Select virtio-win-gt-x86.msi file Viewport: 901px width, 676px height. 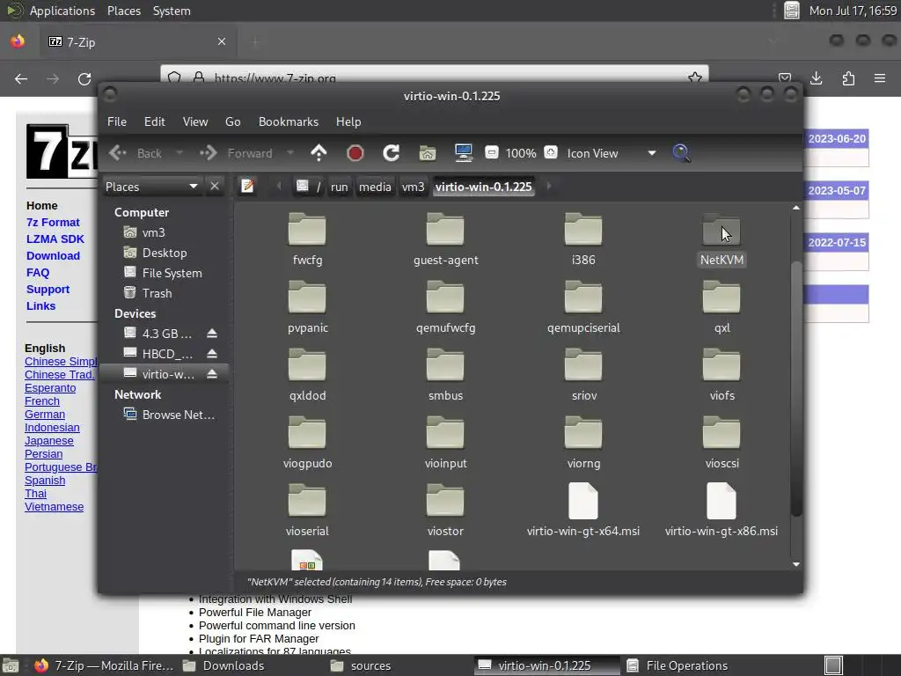pos(722,511)
